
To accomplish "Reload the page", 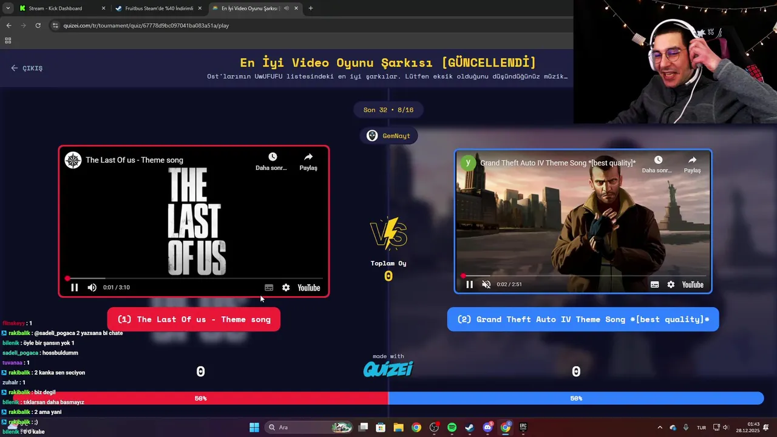I will pyautogui.click(x=38, y=25).
